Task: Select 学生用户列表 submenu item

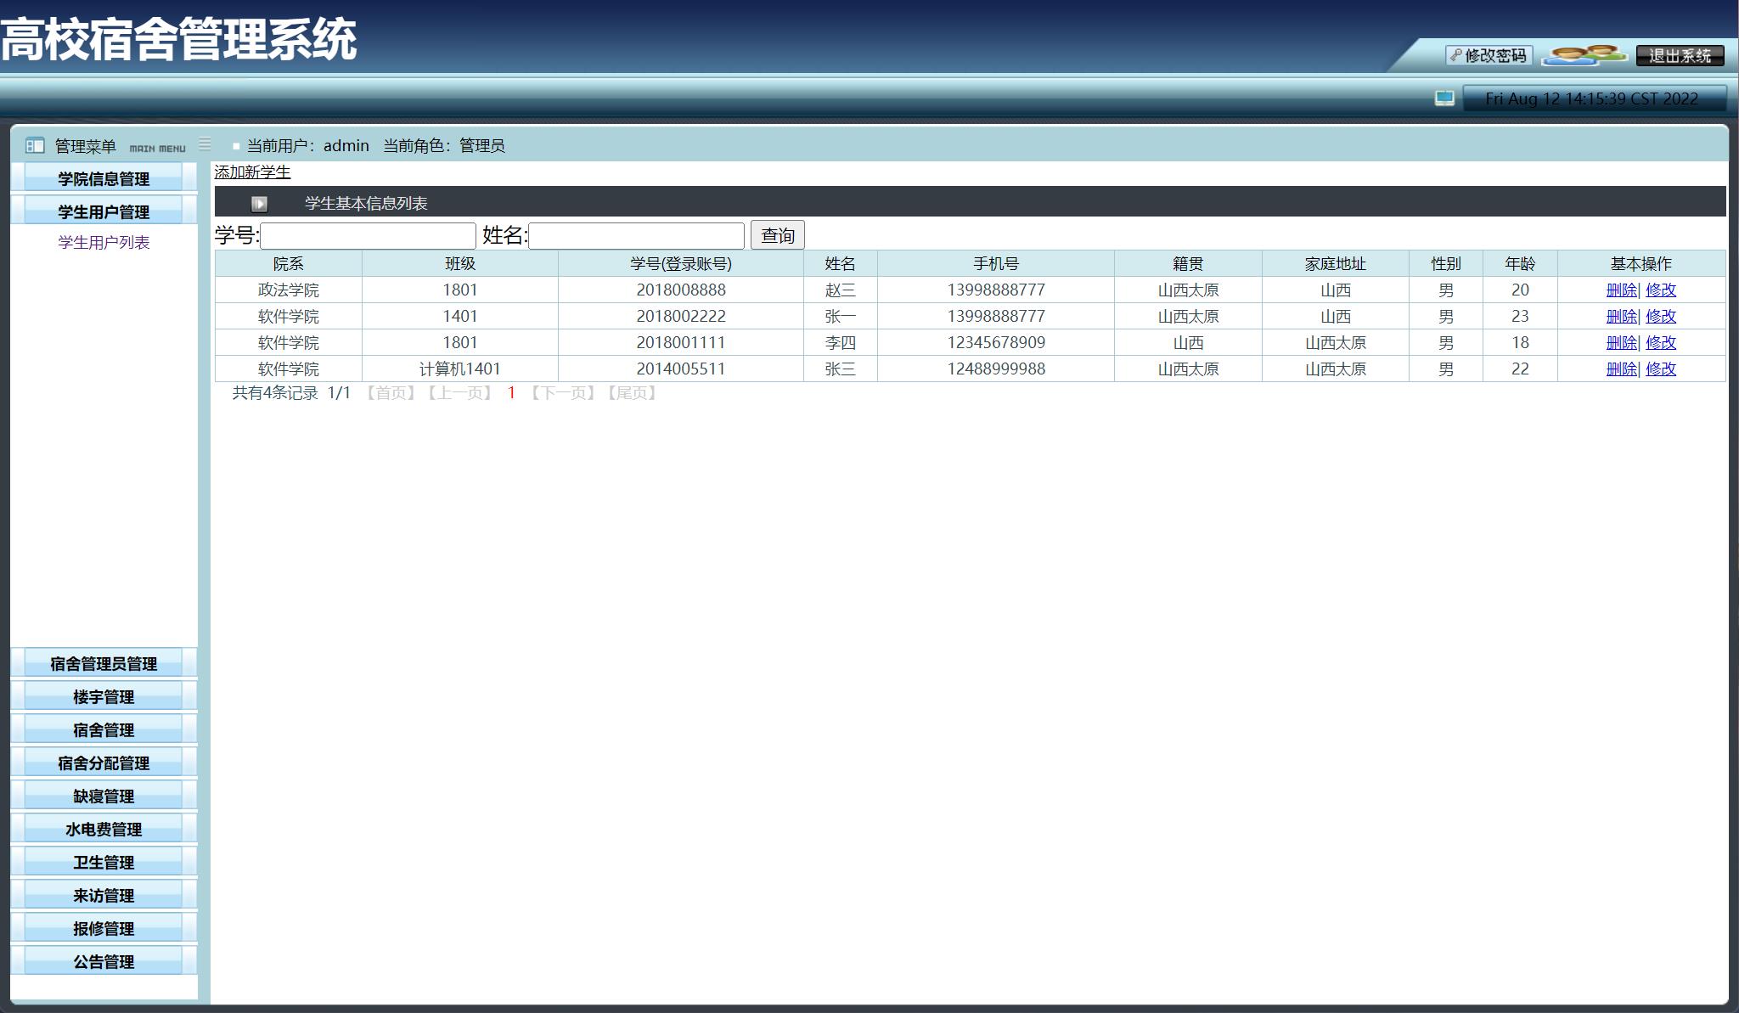Action: click(104, 242)
